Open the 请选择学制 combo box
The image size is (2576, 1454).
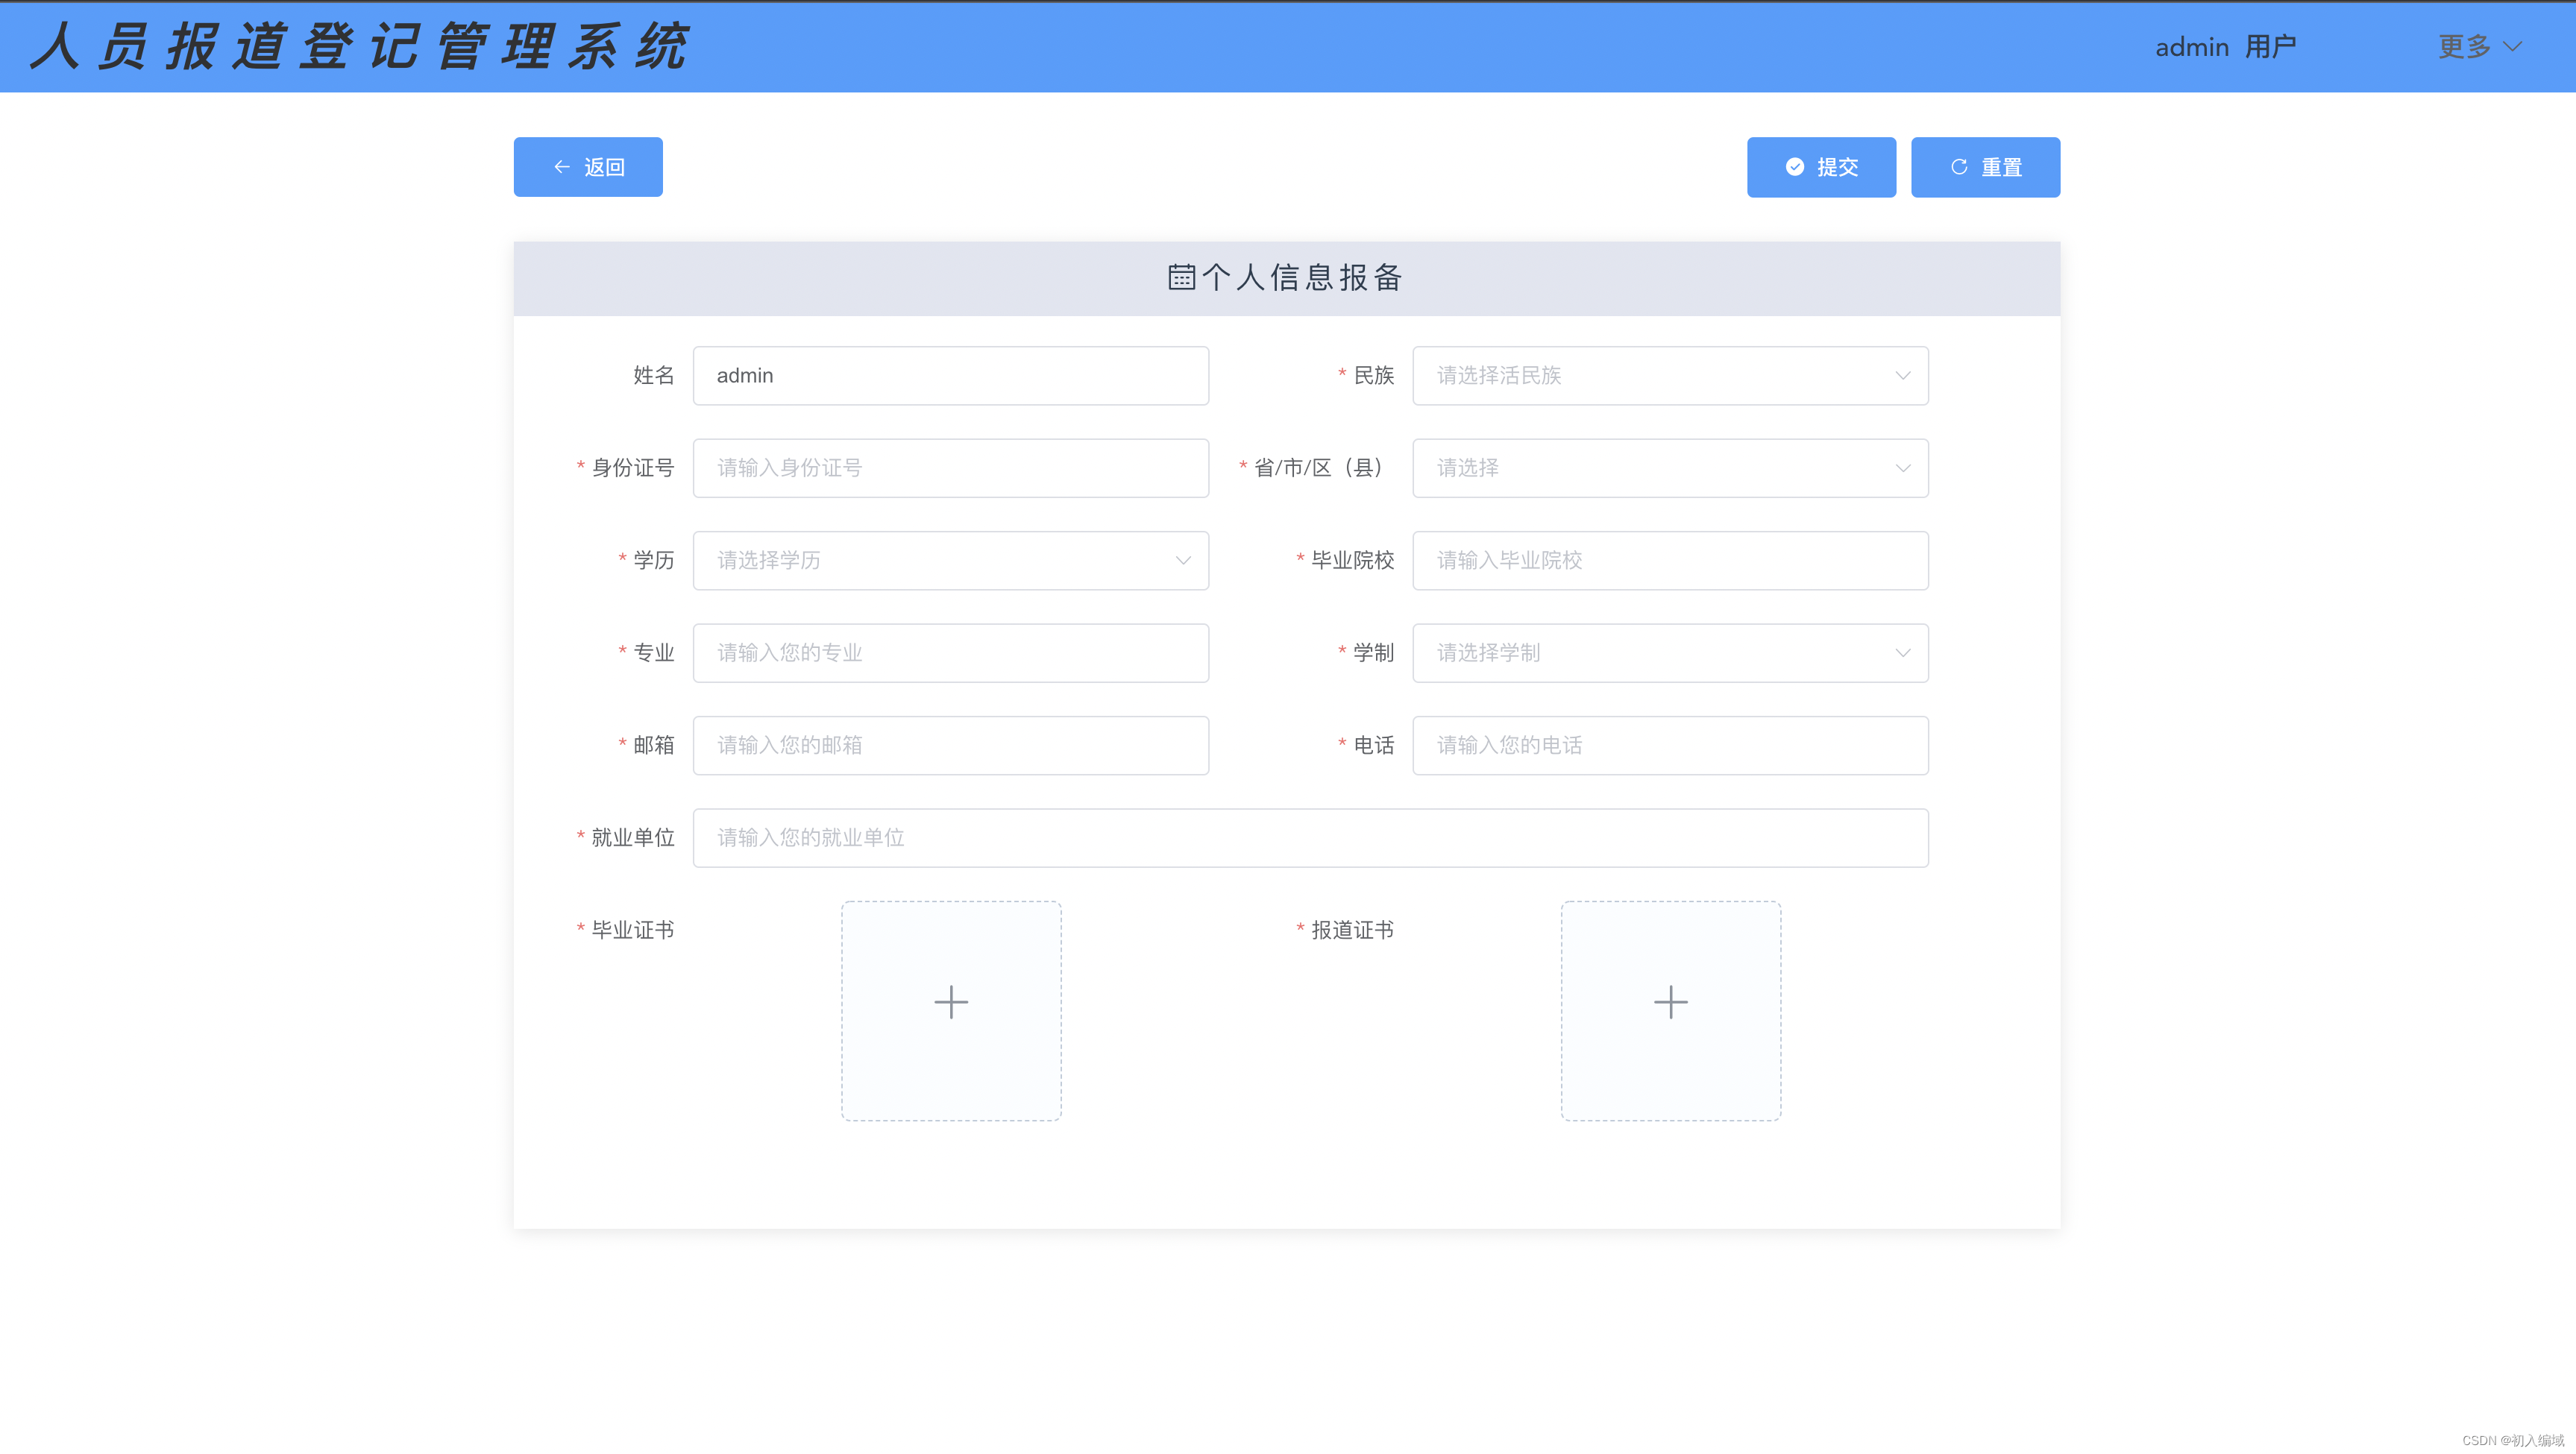point(1669,652)
